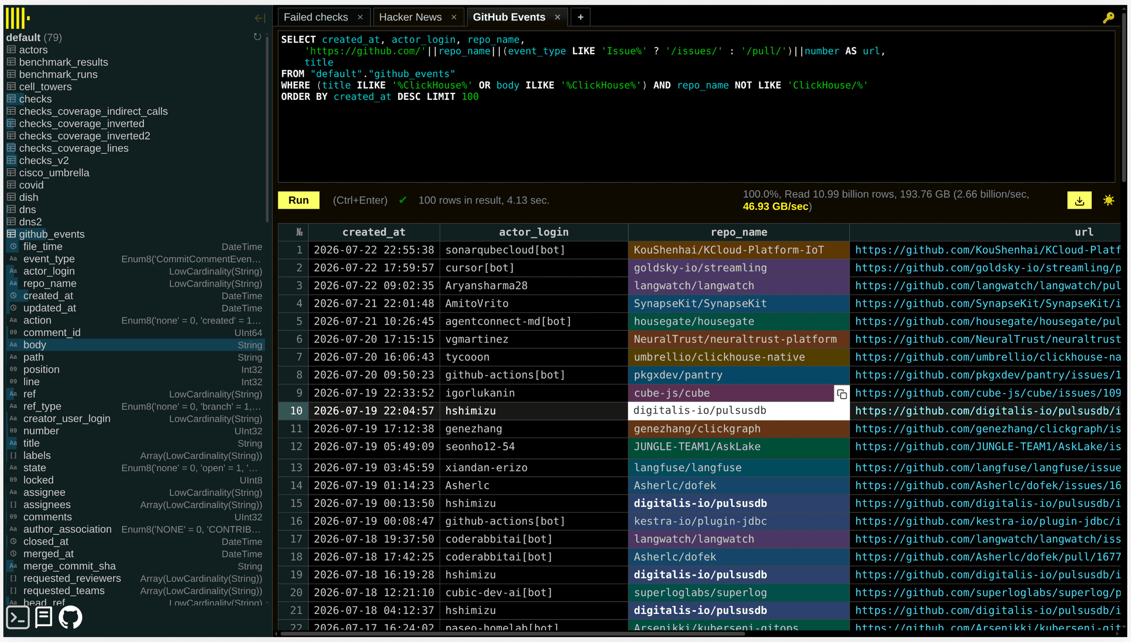Open the KouShenhai/KCloud-Platform URL link
Viewport: 1131px width, 642px height.
(987, 250)
